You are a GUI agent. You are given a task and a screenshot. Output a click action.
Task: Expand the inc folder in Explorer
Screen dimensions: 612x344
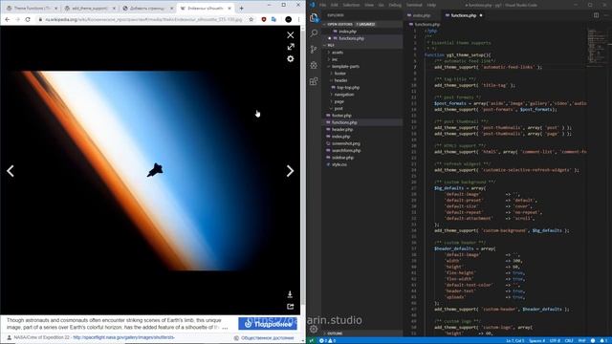click(x=335, y=59)
